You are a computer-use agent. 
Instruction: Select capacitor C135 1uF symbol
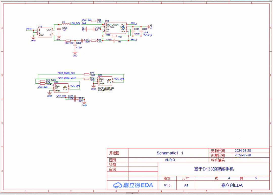59,29
